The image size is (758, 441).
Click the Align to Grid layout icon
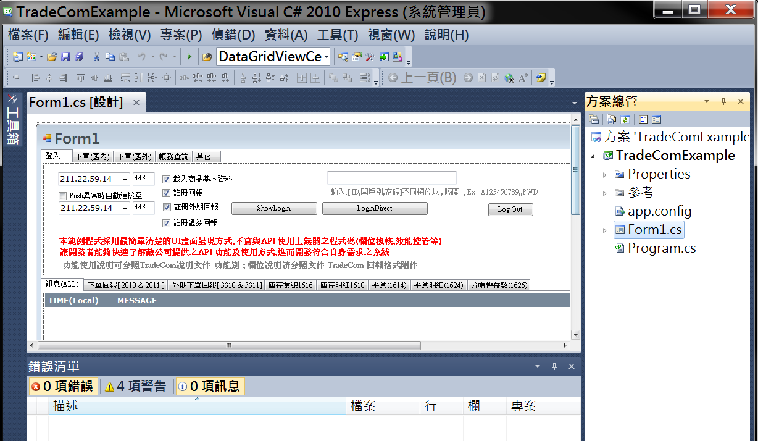pos(17,78)
